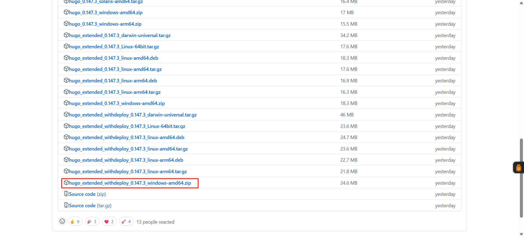Click yesterday timestamp of Source code (zip)

tap(445, 194)
